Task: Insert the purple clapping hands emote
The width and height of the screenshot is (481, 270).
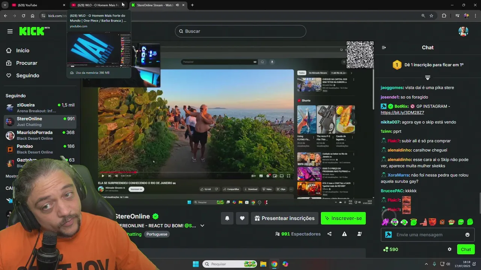Action: coord(385,222)
